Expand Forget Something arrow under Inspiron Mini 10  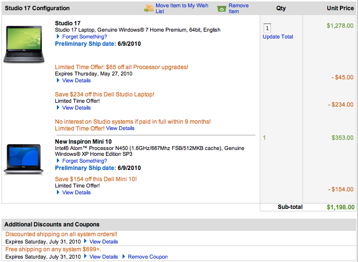(x=58, y=161)
